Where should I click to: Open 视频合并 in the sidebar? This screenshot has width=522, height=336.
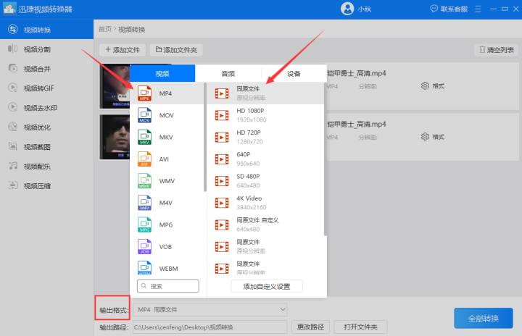(46, 69)
